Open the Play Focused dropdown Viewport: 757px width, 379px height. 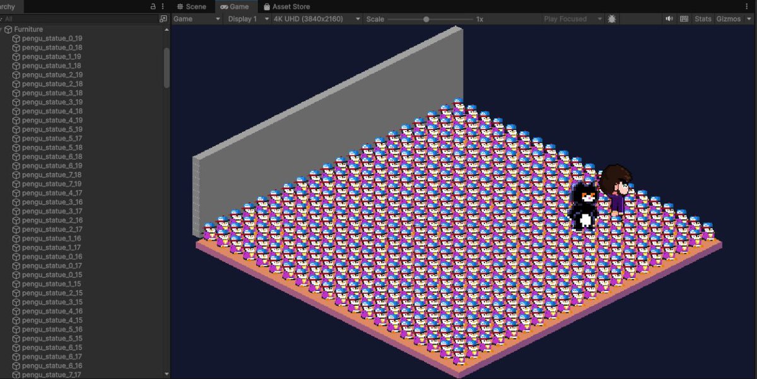573,19
